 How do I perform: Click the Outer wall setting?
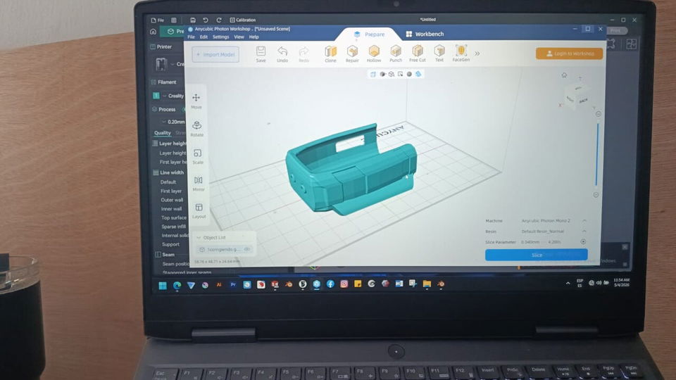tap(172, 200)
